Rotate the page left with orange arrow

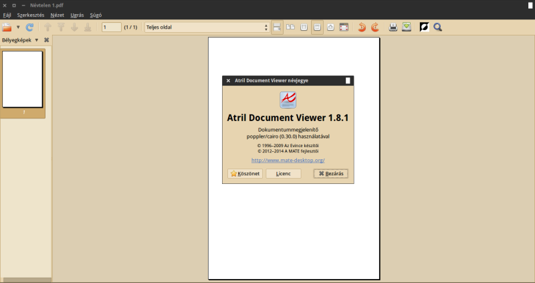click(x=362, y=27)
